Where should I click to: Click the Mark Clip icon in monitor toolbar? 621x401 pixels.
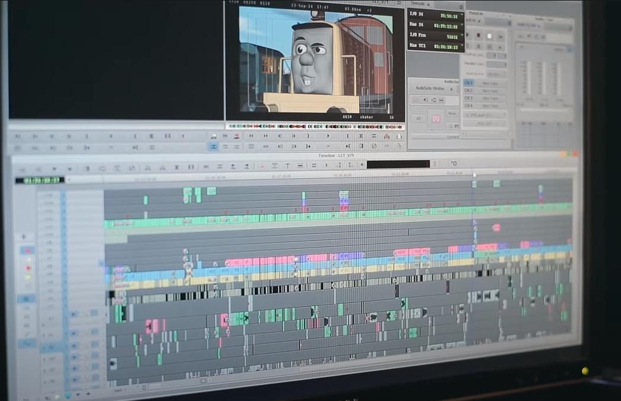point(361,136)
